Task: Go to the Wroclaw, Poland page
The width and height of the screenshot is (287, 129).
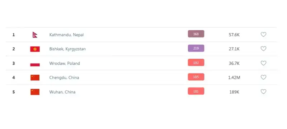Action: pos(65,63)
